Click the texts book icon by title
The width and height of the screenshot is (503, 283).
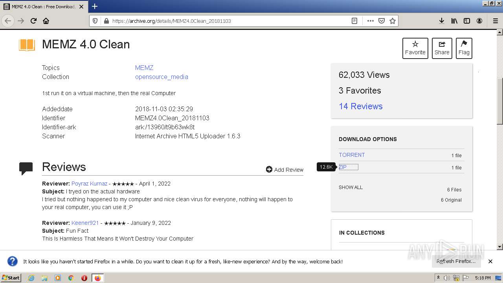[27, 45]
